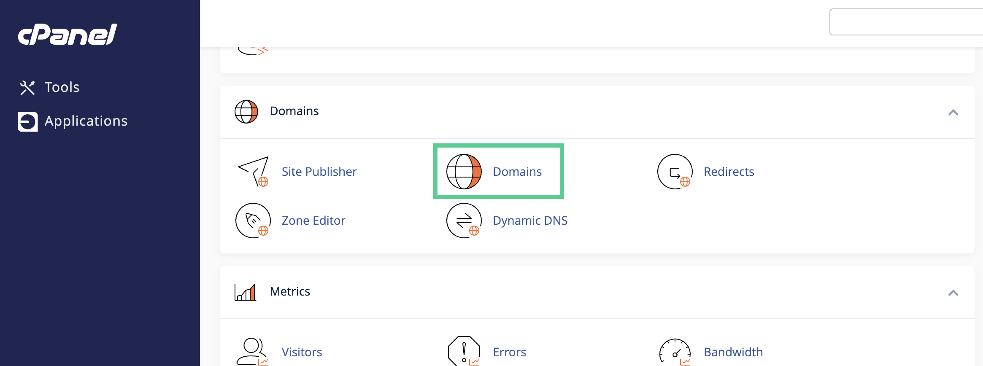Click the Visitors person icon
Viewport: 983px width, 366px height.
click(252, 351)
